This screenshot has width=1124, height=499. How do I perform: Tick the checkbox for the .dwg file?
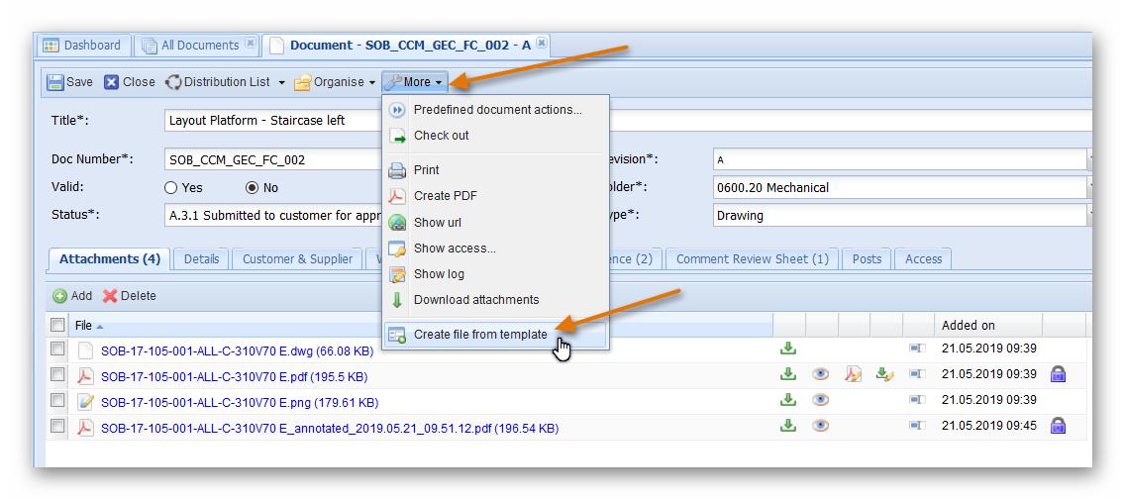point(57,349)
